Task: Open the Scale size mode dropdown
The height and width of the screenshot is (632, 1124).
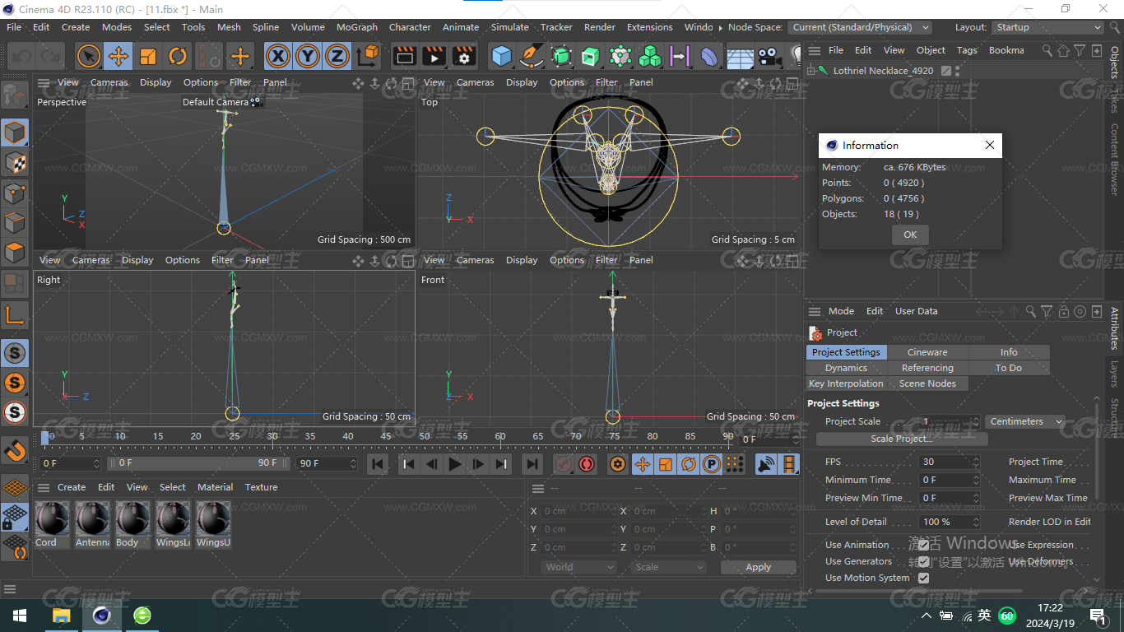Action: click(669, 567)
